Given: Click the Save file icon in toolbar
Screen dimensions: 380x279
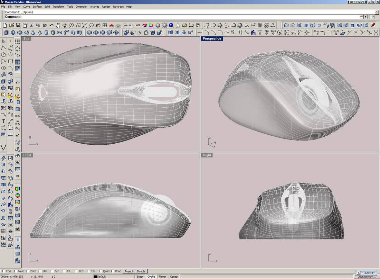Looking at the screenshot, I should coord(18,25).
